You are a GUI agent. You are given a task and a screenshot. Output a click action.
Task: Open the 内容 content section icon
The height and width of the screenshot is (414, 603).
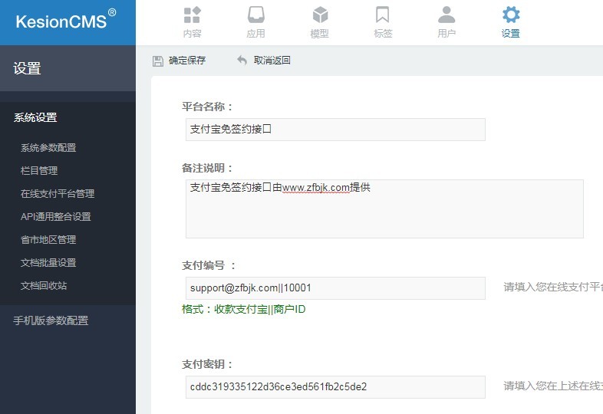click(193, 15)
